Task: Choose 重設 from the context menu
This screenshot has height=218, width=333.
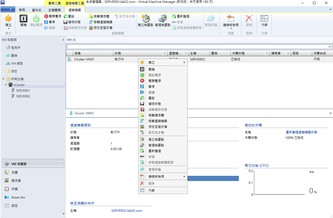Action: tap(152, 98)
